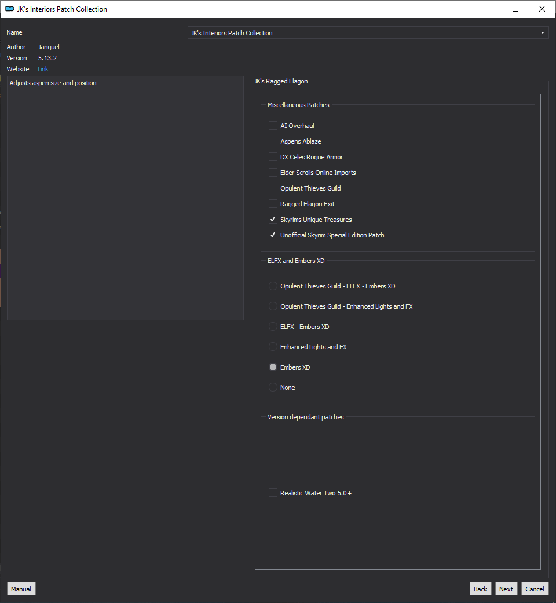Open the website Link
Screen dimensions: 556x603
43,69
